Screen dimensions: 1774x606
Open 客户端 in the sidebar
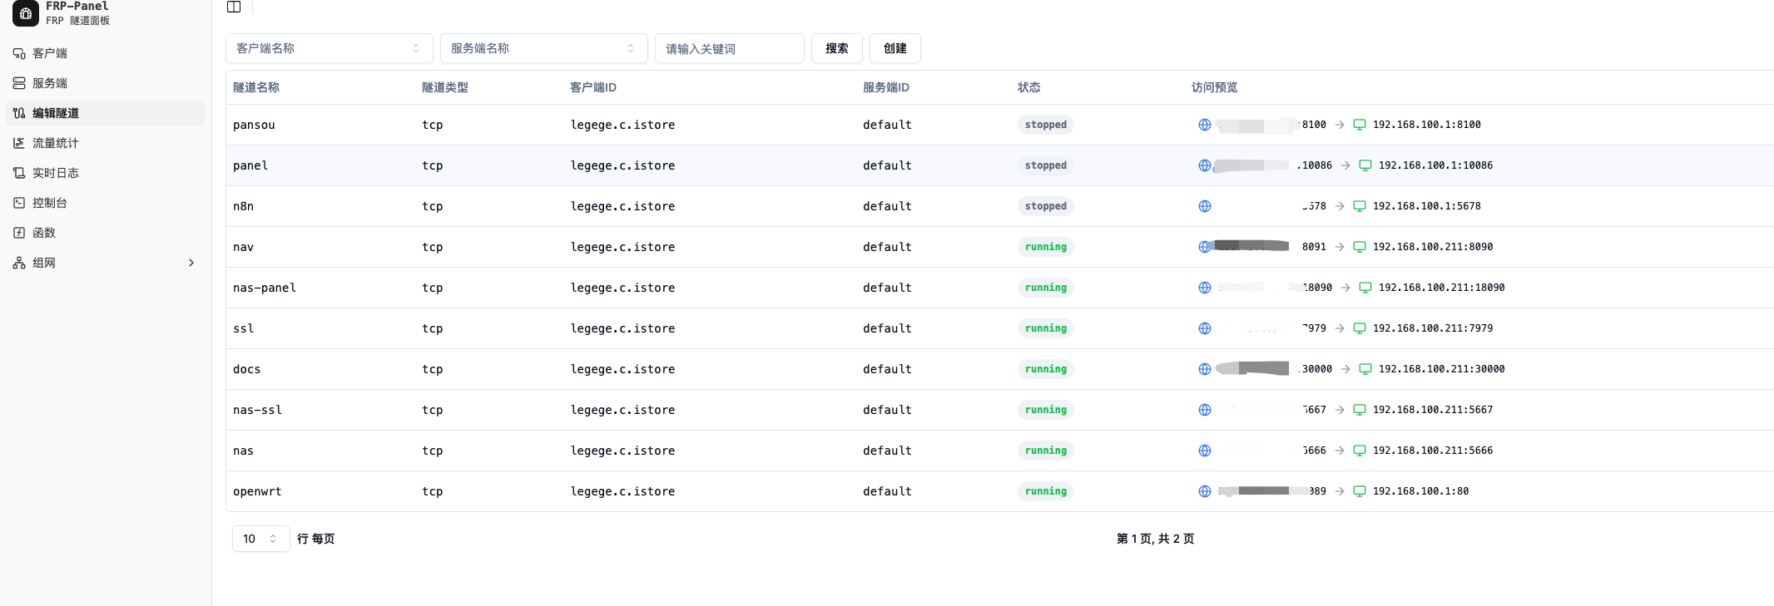coord(50,53)
